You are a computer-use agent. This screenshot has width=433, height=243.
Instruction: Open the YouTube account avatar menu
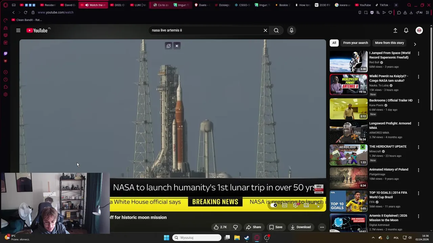[419, 30]
